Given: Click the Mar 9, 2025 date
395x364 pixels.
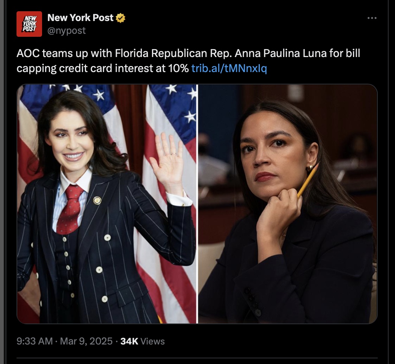Looking at the screenshot, I should (86, 341).
